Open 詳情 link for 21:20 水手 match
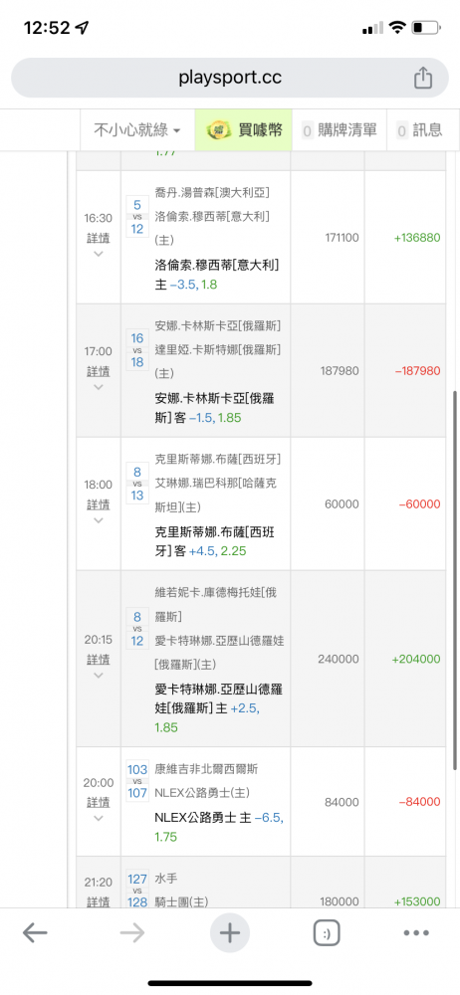The width and height of the screenshot is (460, 995). click(98, 901)
